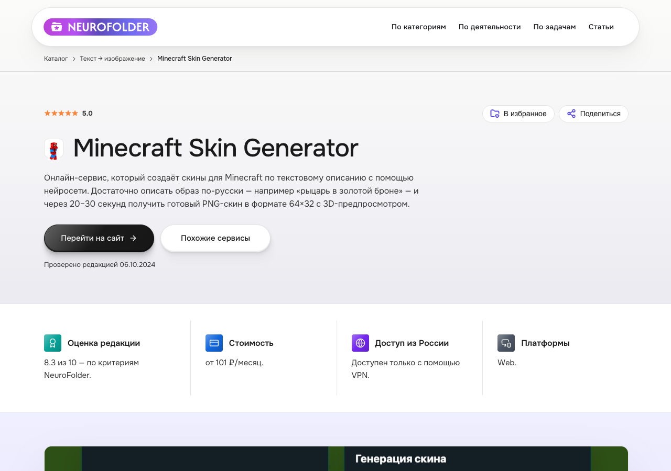Image resolution: width=671 pixels, height=471 pixels.
Task: Open the По задачам menu
Action: [x=555, y=27]
